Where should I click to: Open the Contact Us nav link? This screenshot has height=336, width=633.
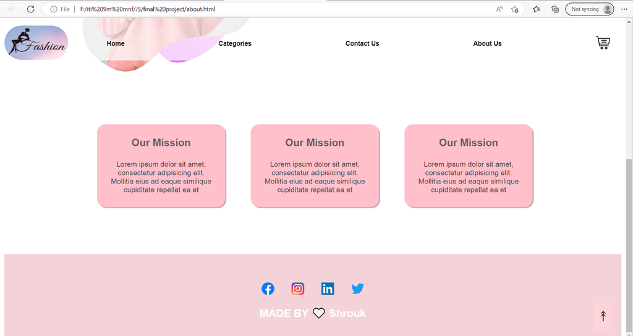tap(362, 44)
